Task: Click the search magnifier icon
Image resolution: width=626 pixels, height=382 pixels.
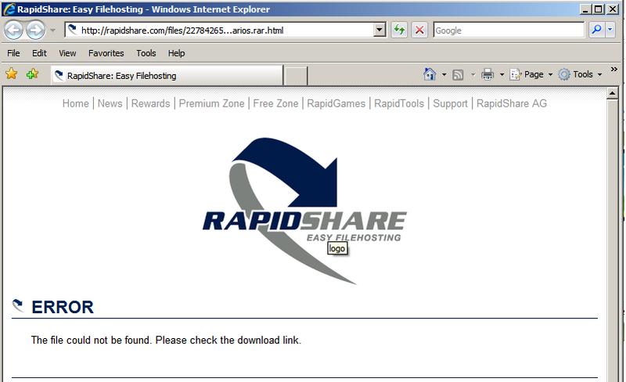Action: 596,30
